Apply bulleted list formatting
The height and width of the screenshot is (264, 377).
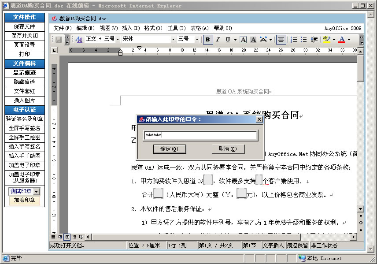tap(303, 40)
